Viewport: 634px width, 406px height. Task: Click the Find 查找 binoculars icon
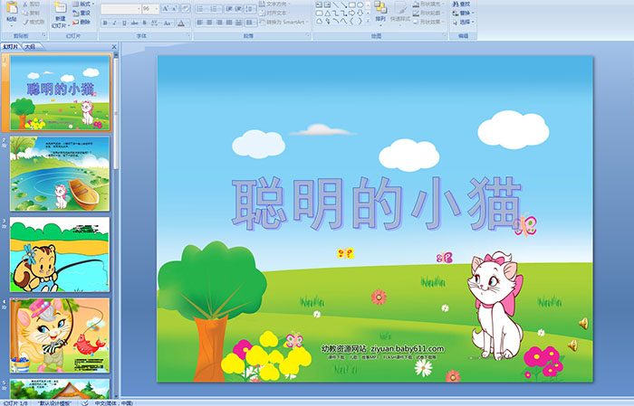tap(456, 4)
